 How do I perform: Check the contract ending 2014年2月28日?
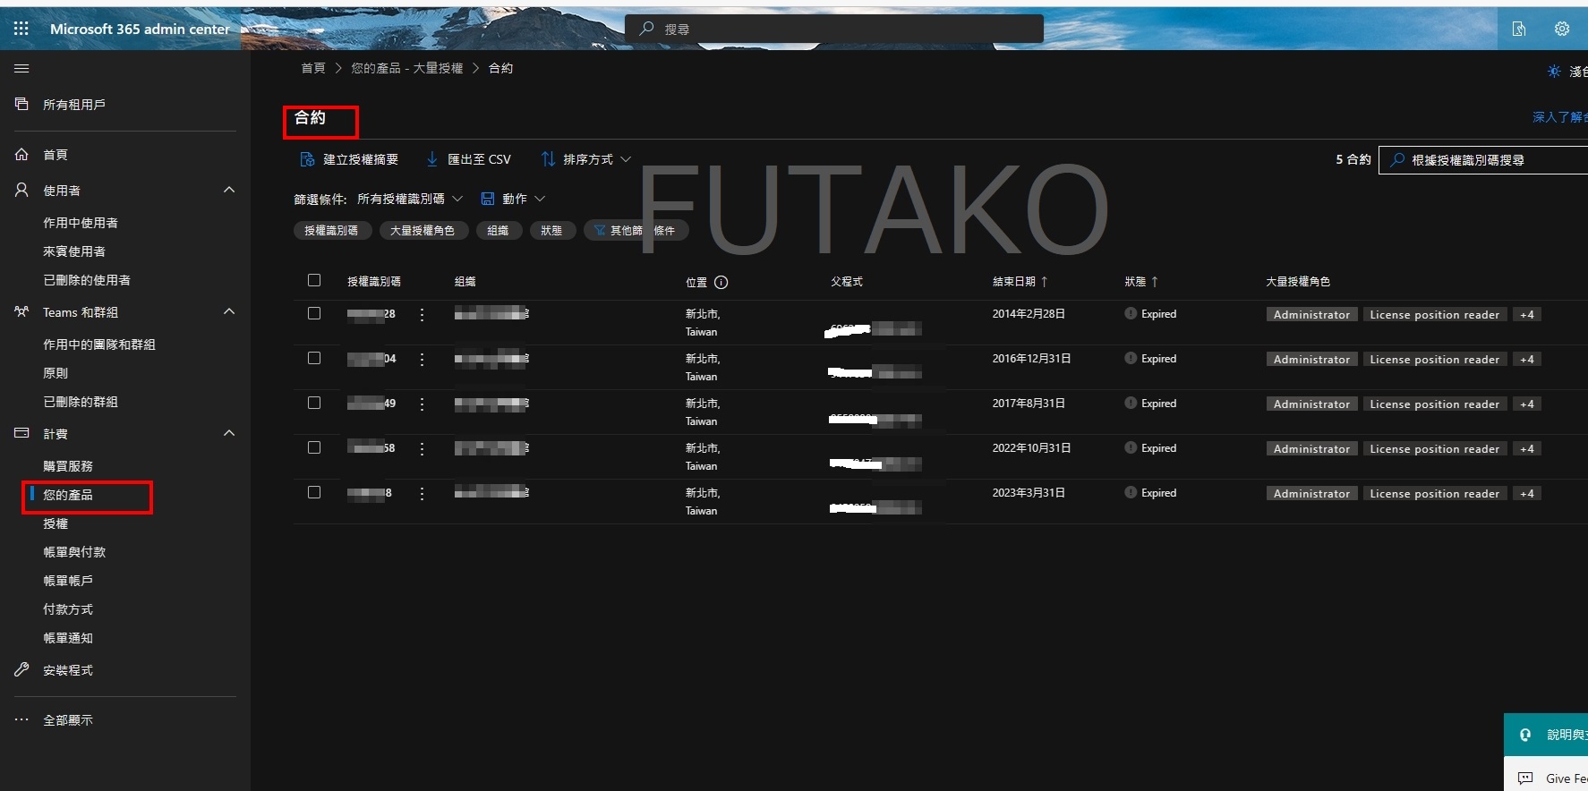point(314,313)
